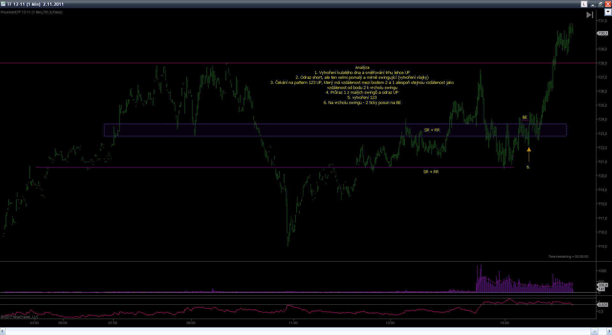Click the skip-to-latest-bar arrow icon

tap(590, 15)
